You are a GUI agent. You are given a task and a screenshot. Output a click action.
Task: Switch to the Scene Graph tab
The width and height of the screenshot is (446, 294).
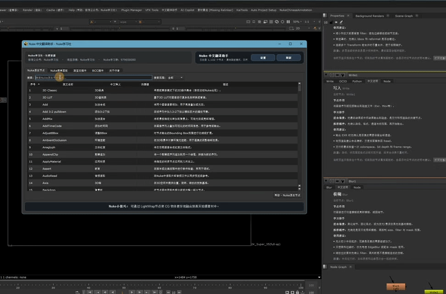[x=404, y=16]
